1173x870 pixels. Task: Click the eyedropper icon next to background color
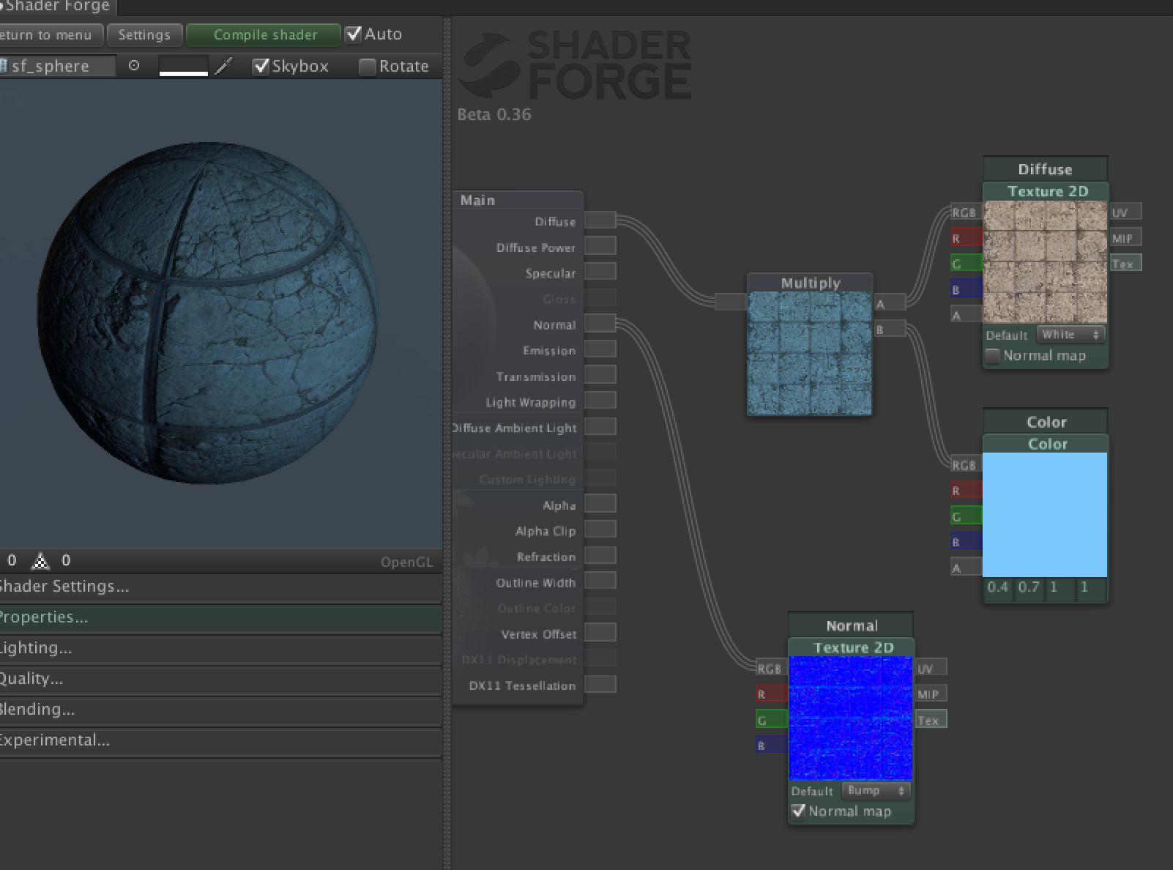224,66
